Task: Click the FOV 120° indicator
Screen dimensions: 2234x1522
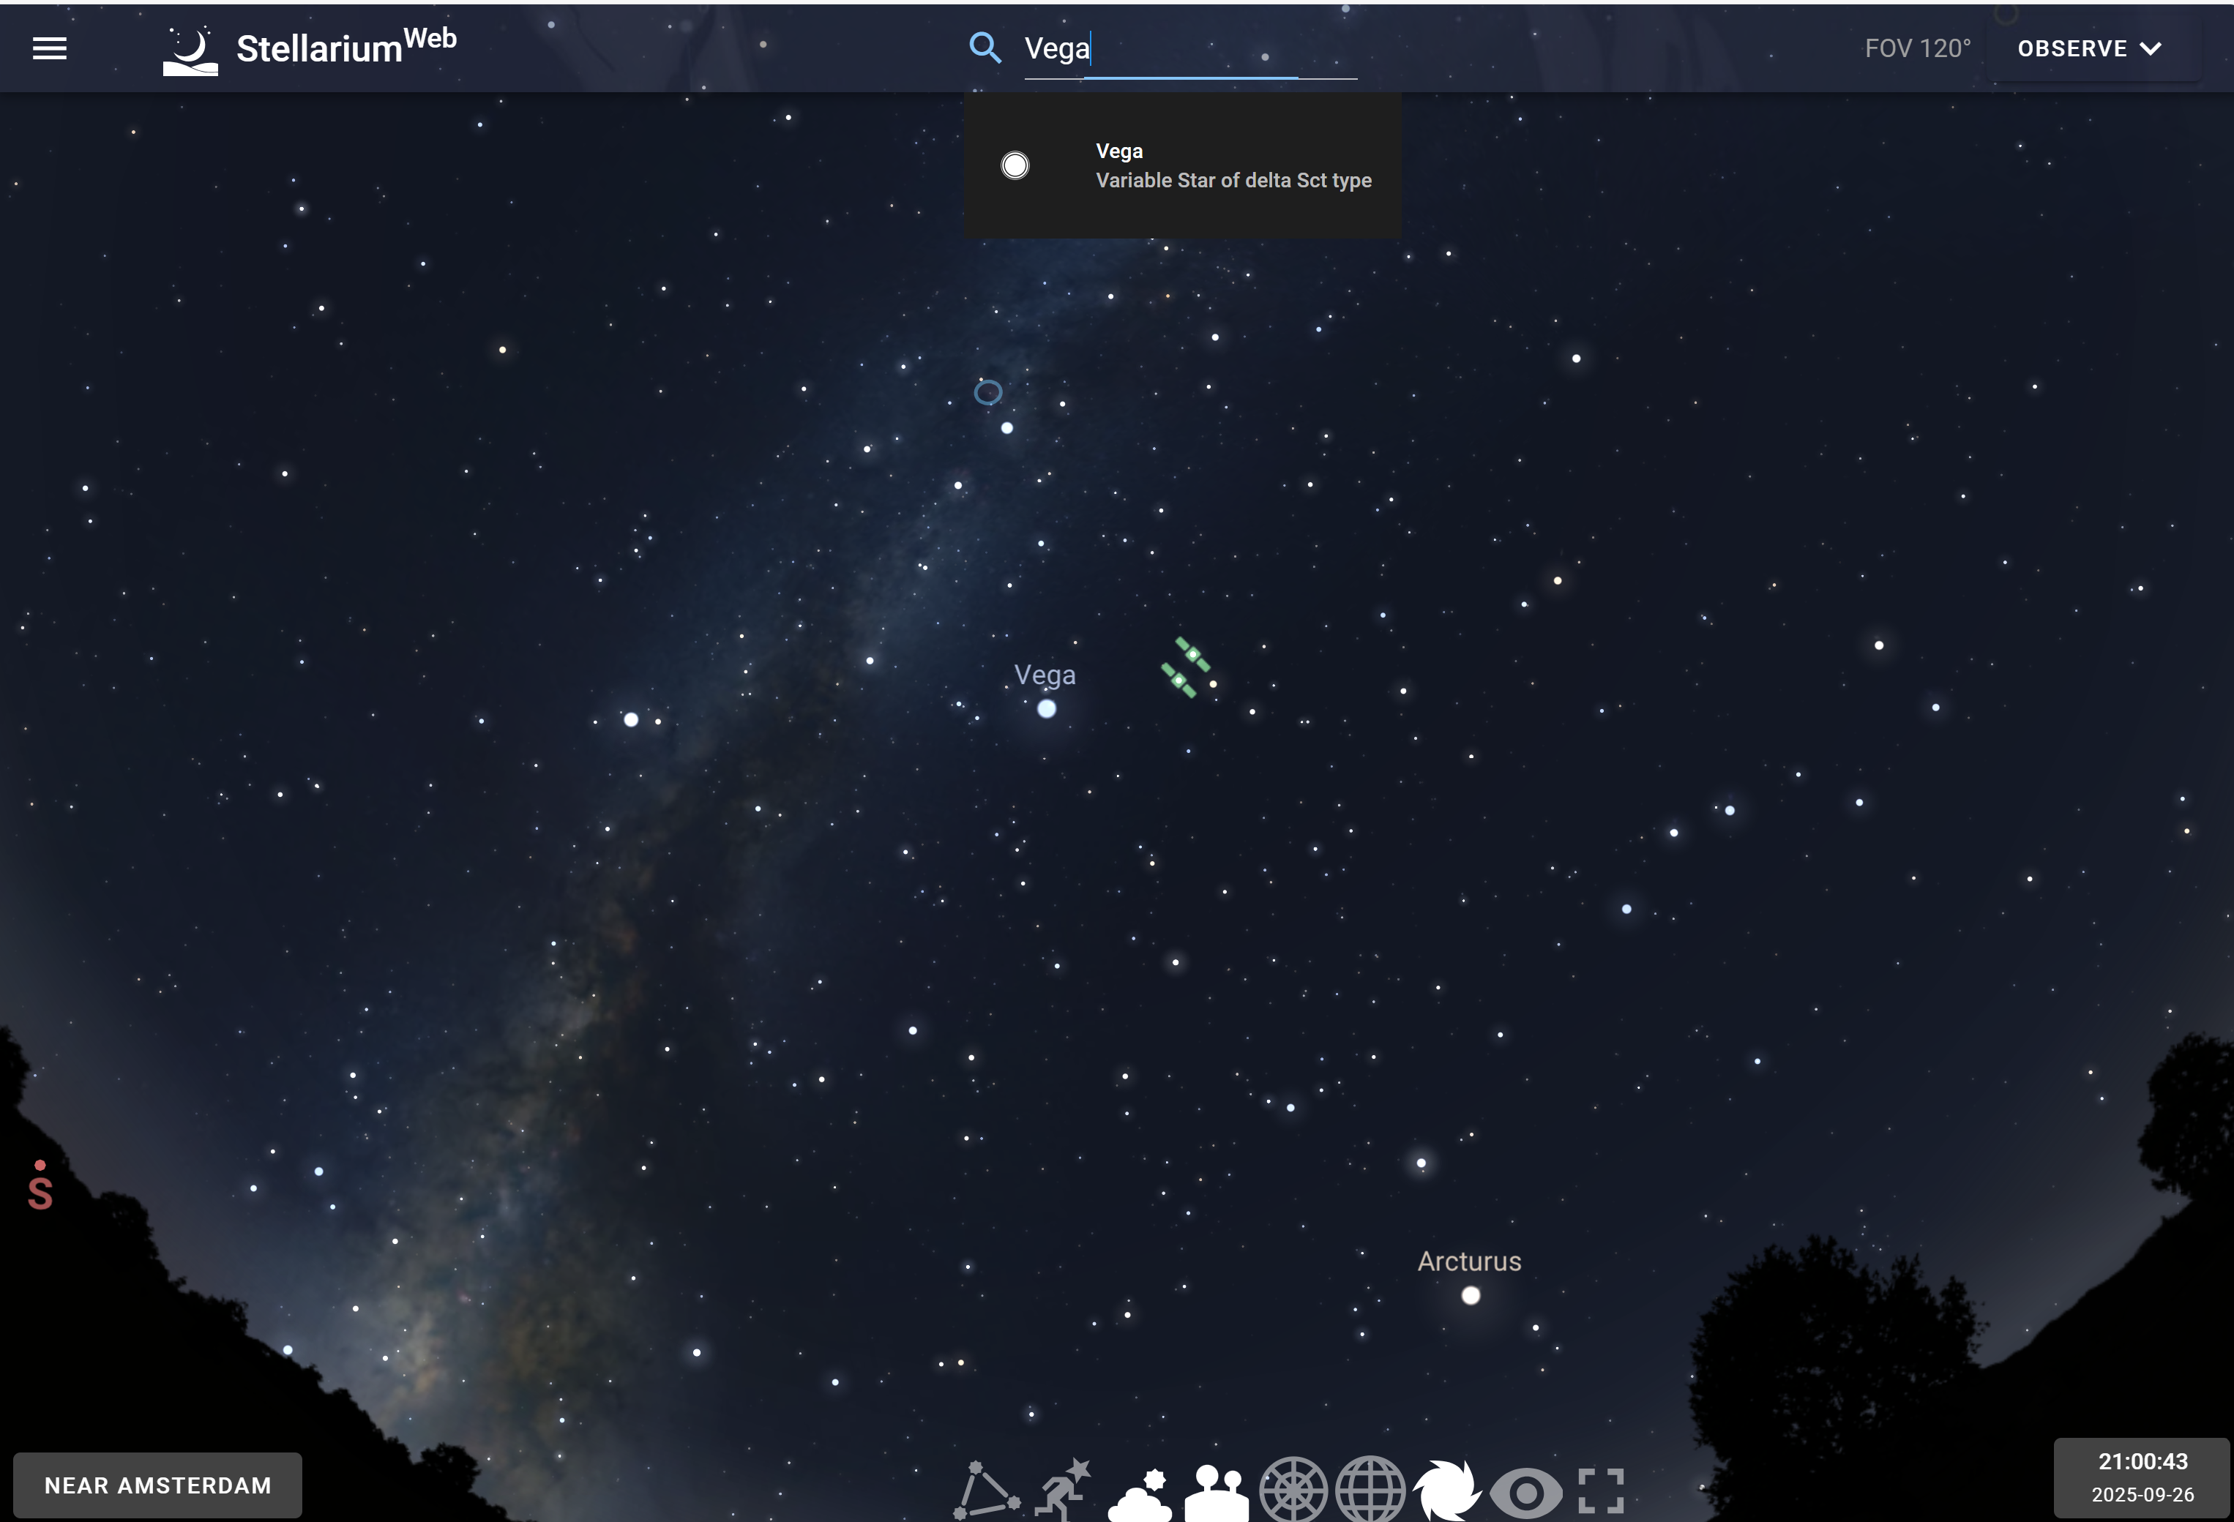Action: 1917,48
